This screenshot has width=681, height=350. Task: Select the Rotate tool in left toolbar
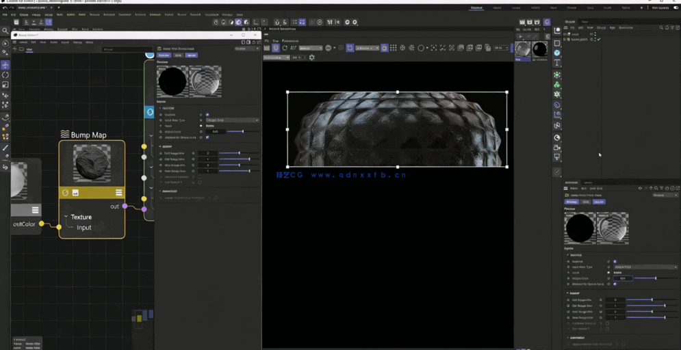pyautogui.click(x=5, y=75)
